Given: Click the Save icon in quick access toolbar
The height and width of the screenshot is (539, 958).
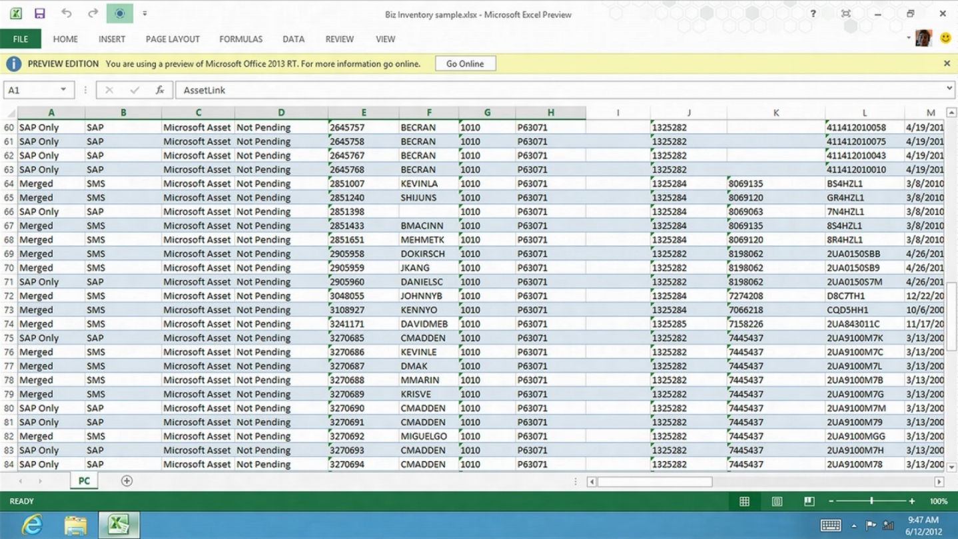Looking at the screenshot, I should (40, 13).
